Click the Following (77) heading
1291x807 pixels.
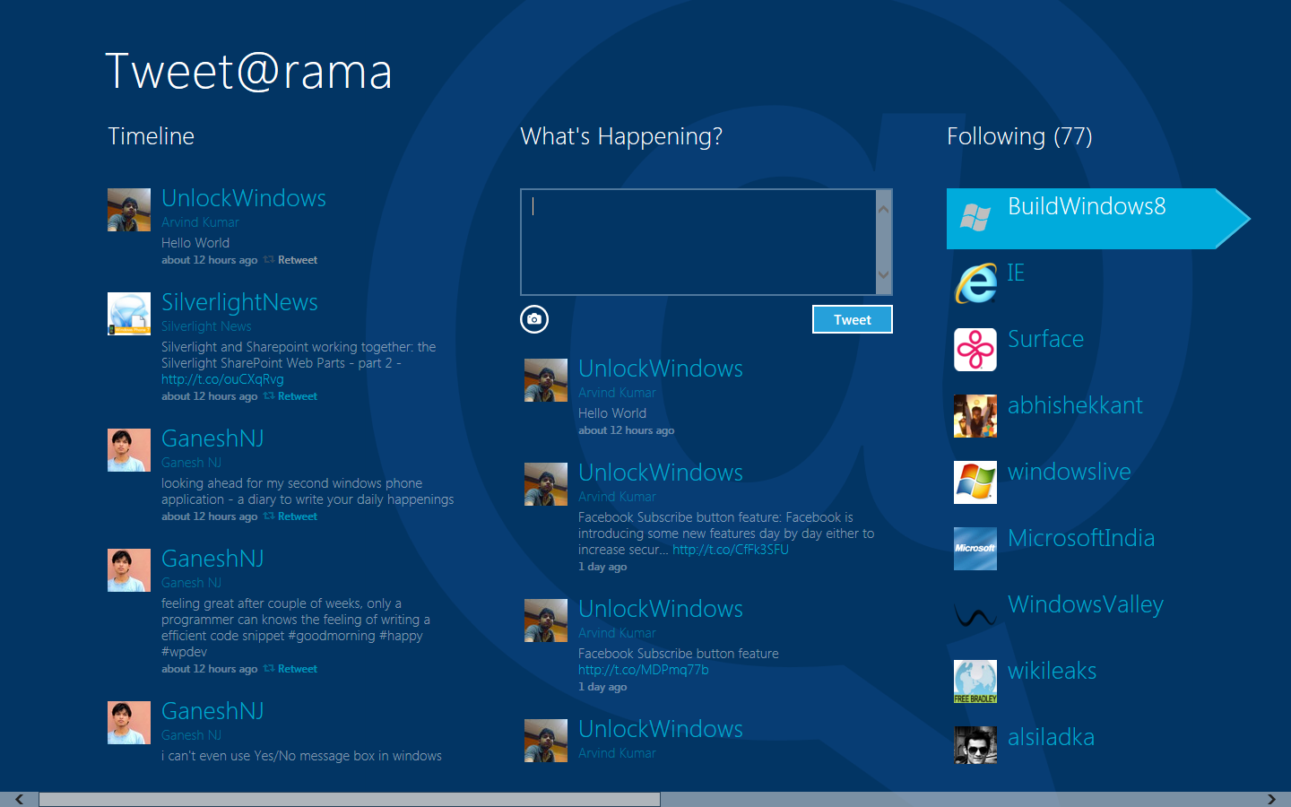(x=1019, y=136)
